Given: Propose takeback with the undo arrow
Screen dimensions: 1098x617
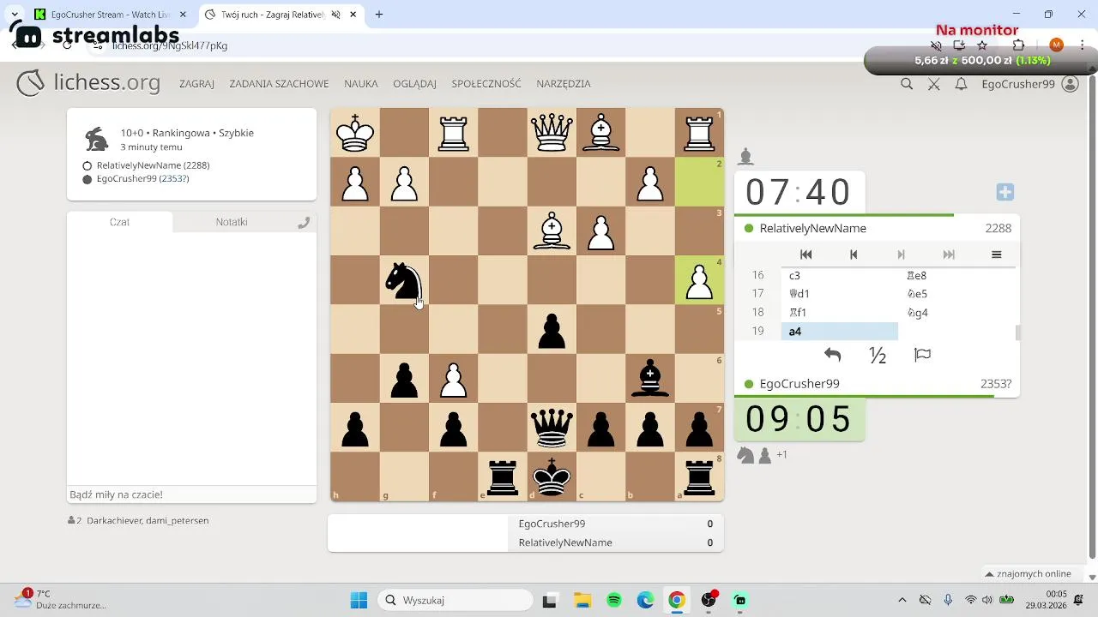Looking at the screenshot, I should (832, 355).
